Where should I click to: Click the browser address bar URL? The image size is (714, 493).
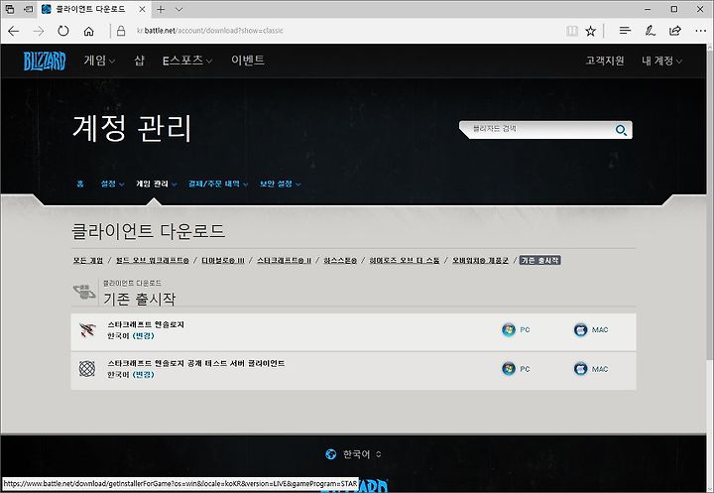pos(210,31)
